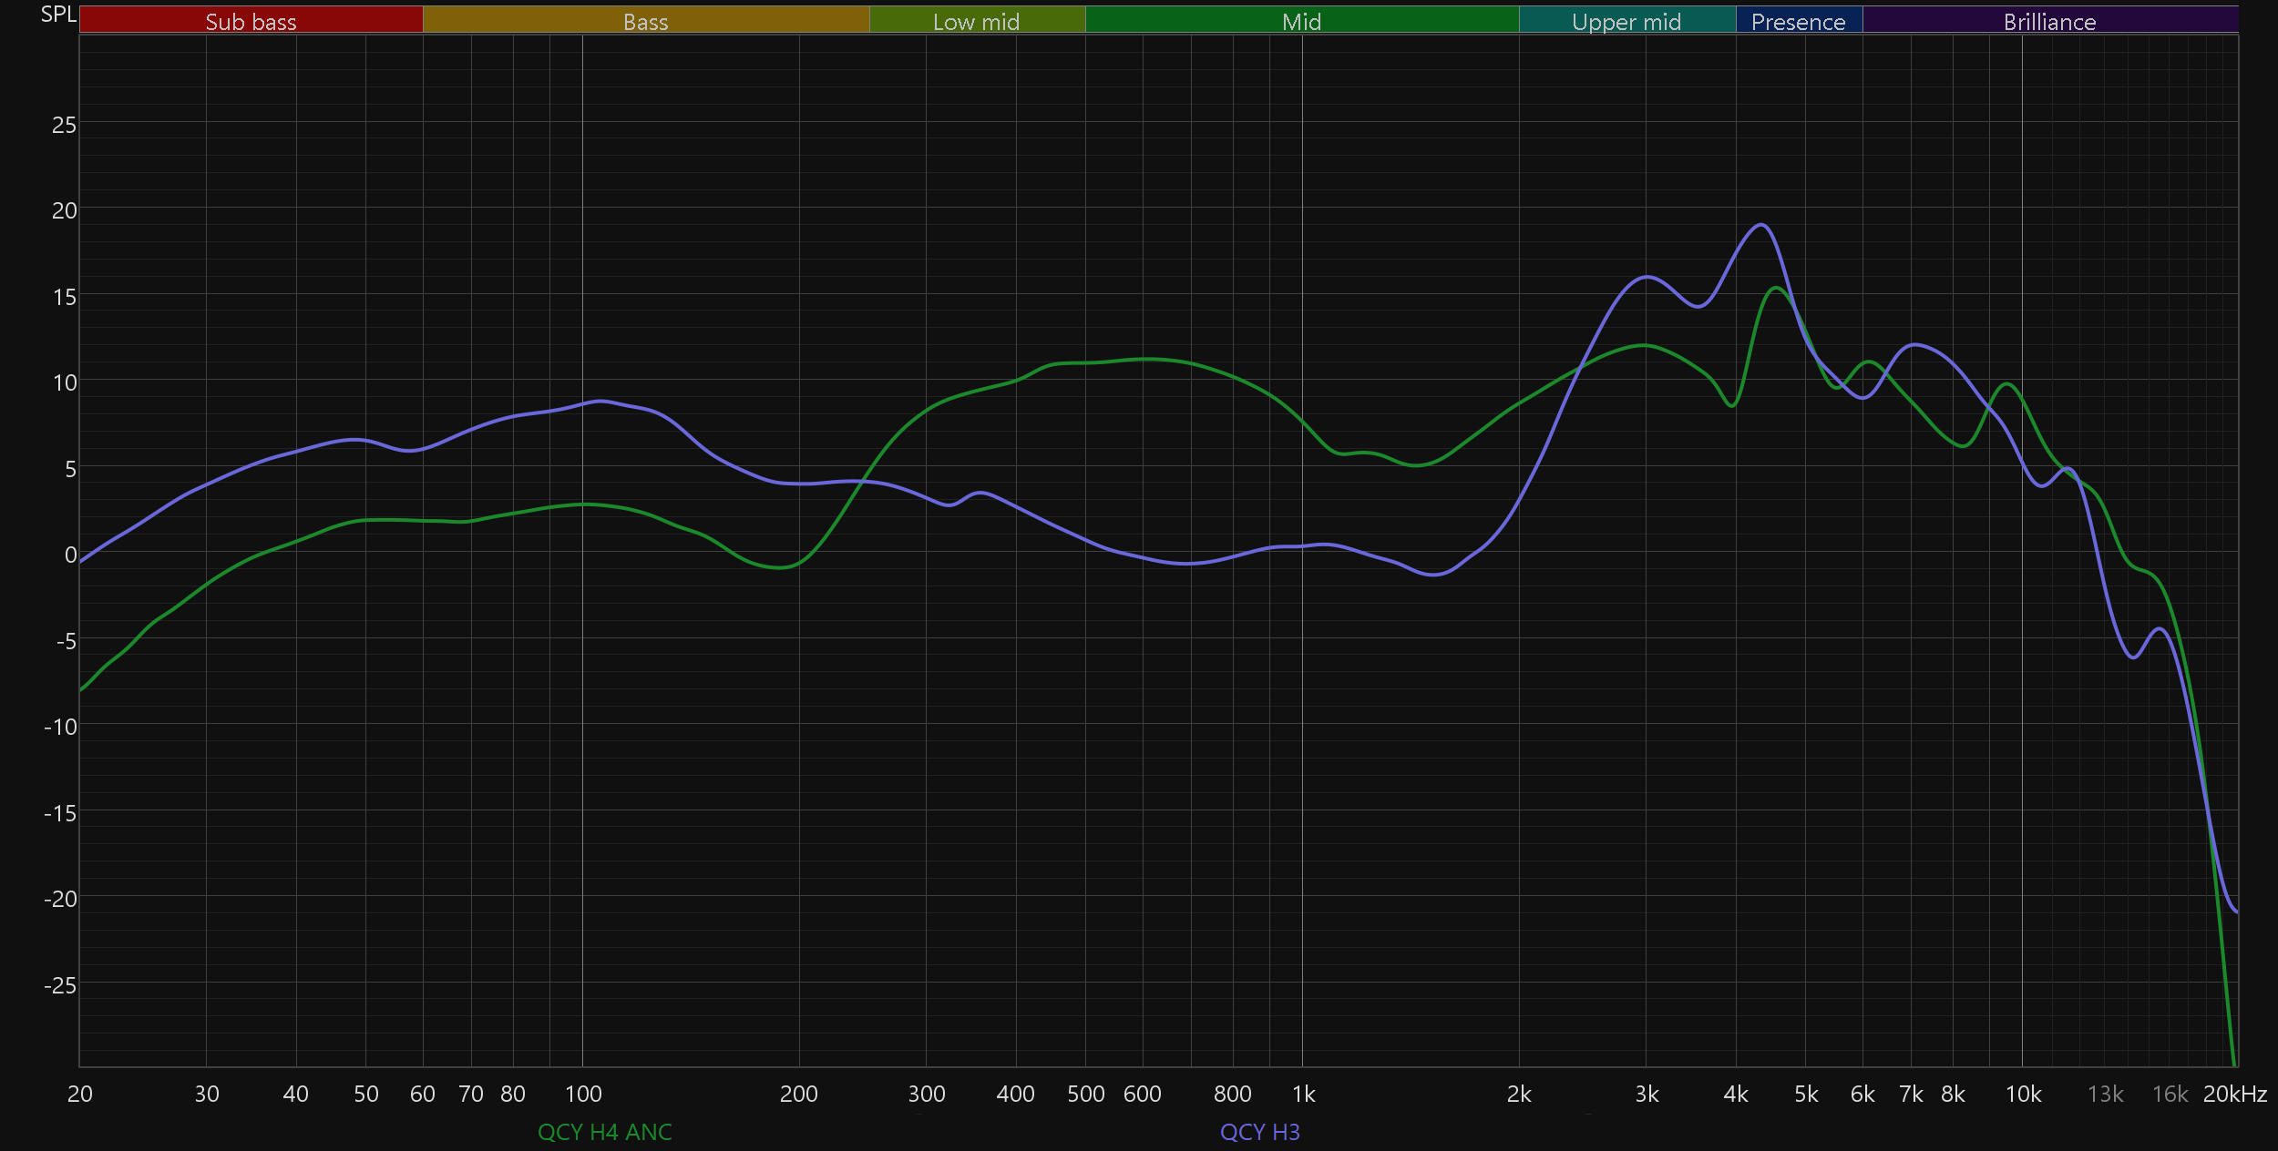Screen dimensions: 2278x1151
Task: Select the Bass frequency band header
Action: [645, 21]
